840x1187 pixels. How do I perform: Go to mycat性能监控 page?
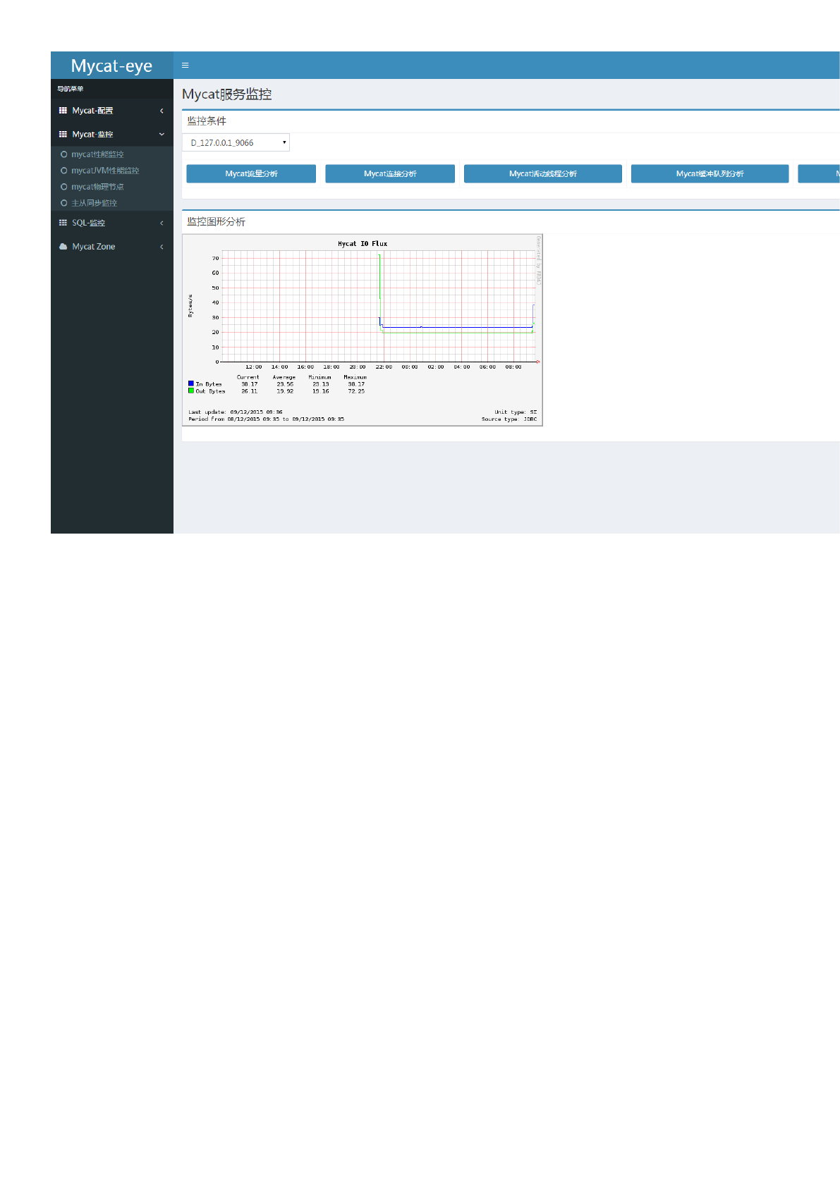[x=97, y=154]
